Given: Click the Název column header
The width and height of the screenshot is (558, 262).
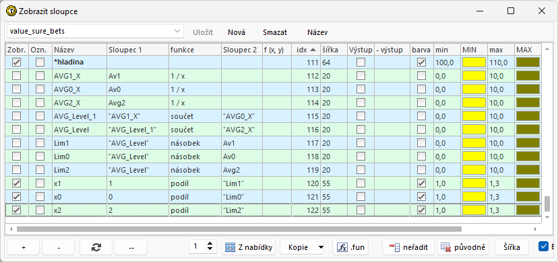Looking at the screenshot, I should (80, 50).
